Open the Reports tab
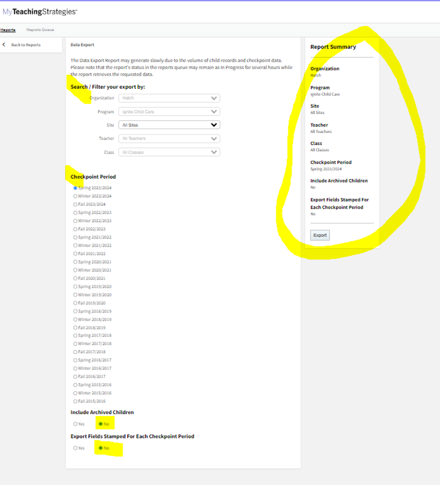The height and width of the screenshot is (485, 440). point(8,30)
